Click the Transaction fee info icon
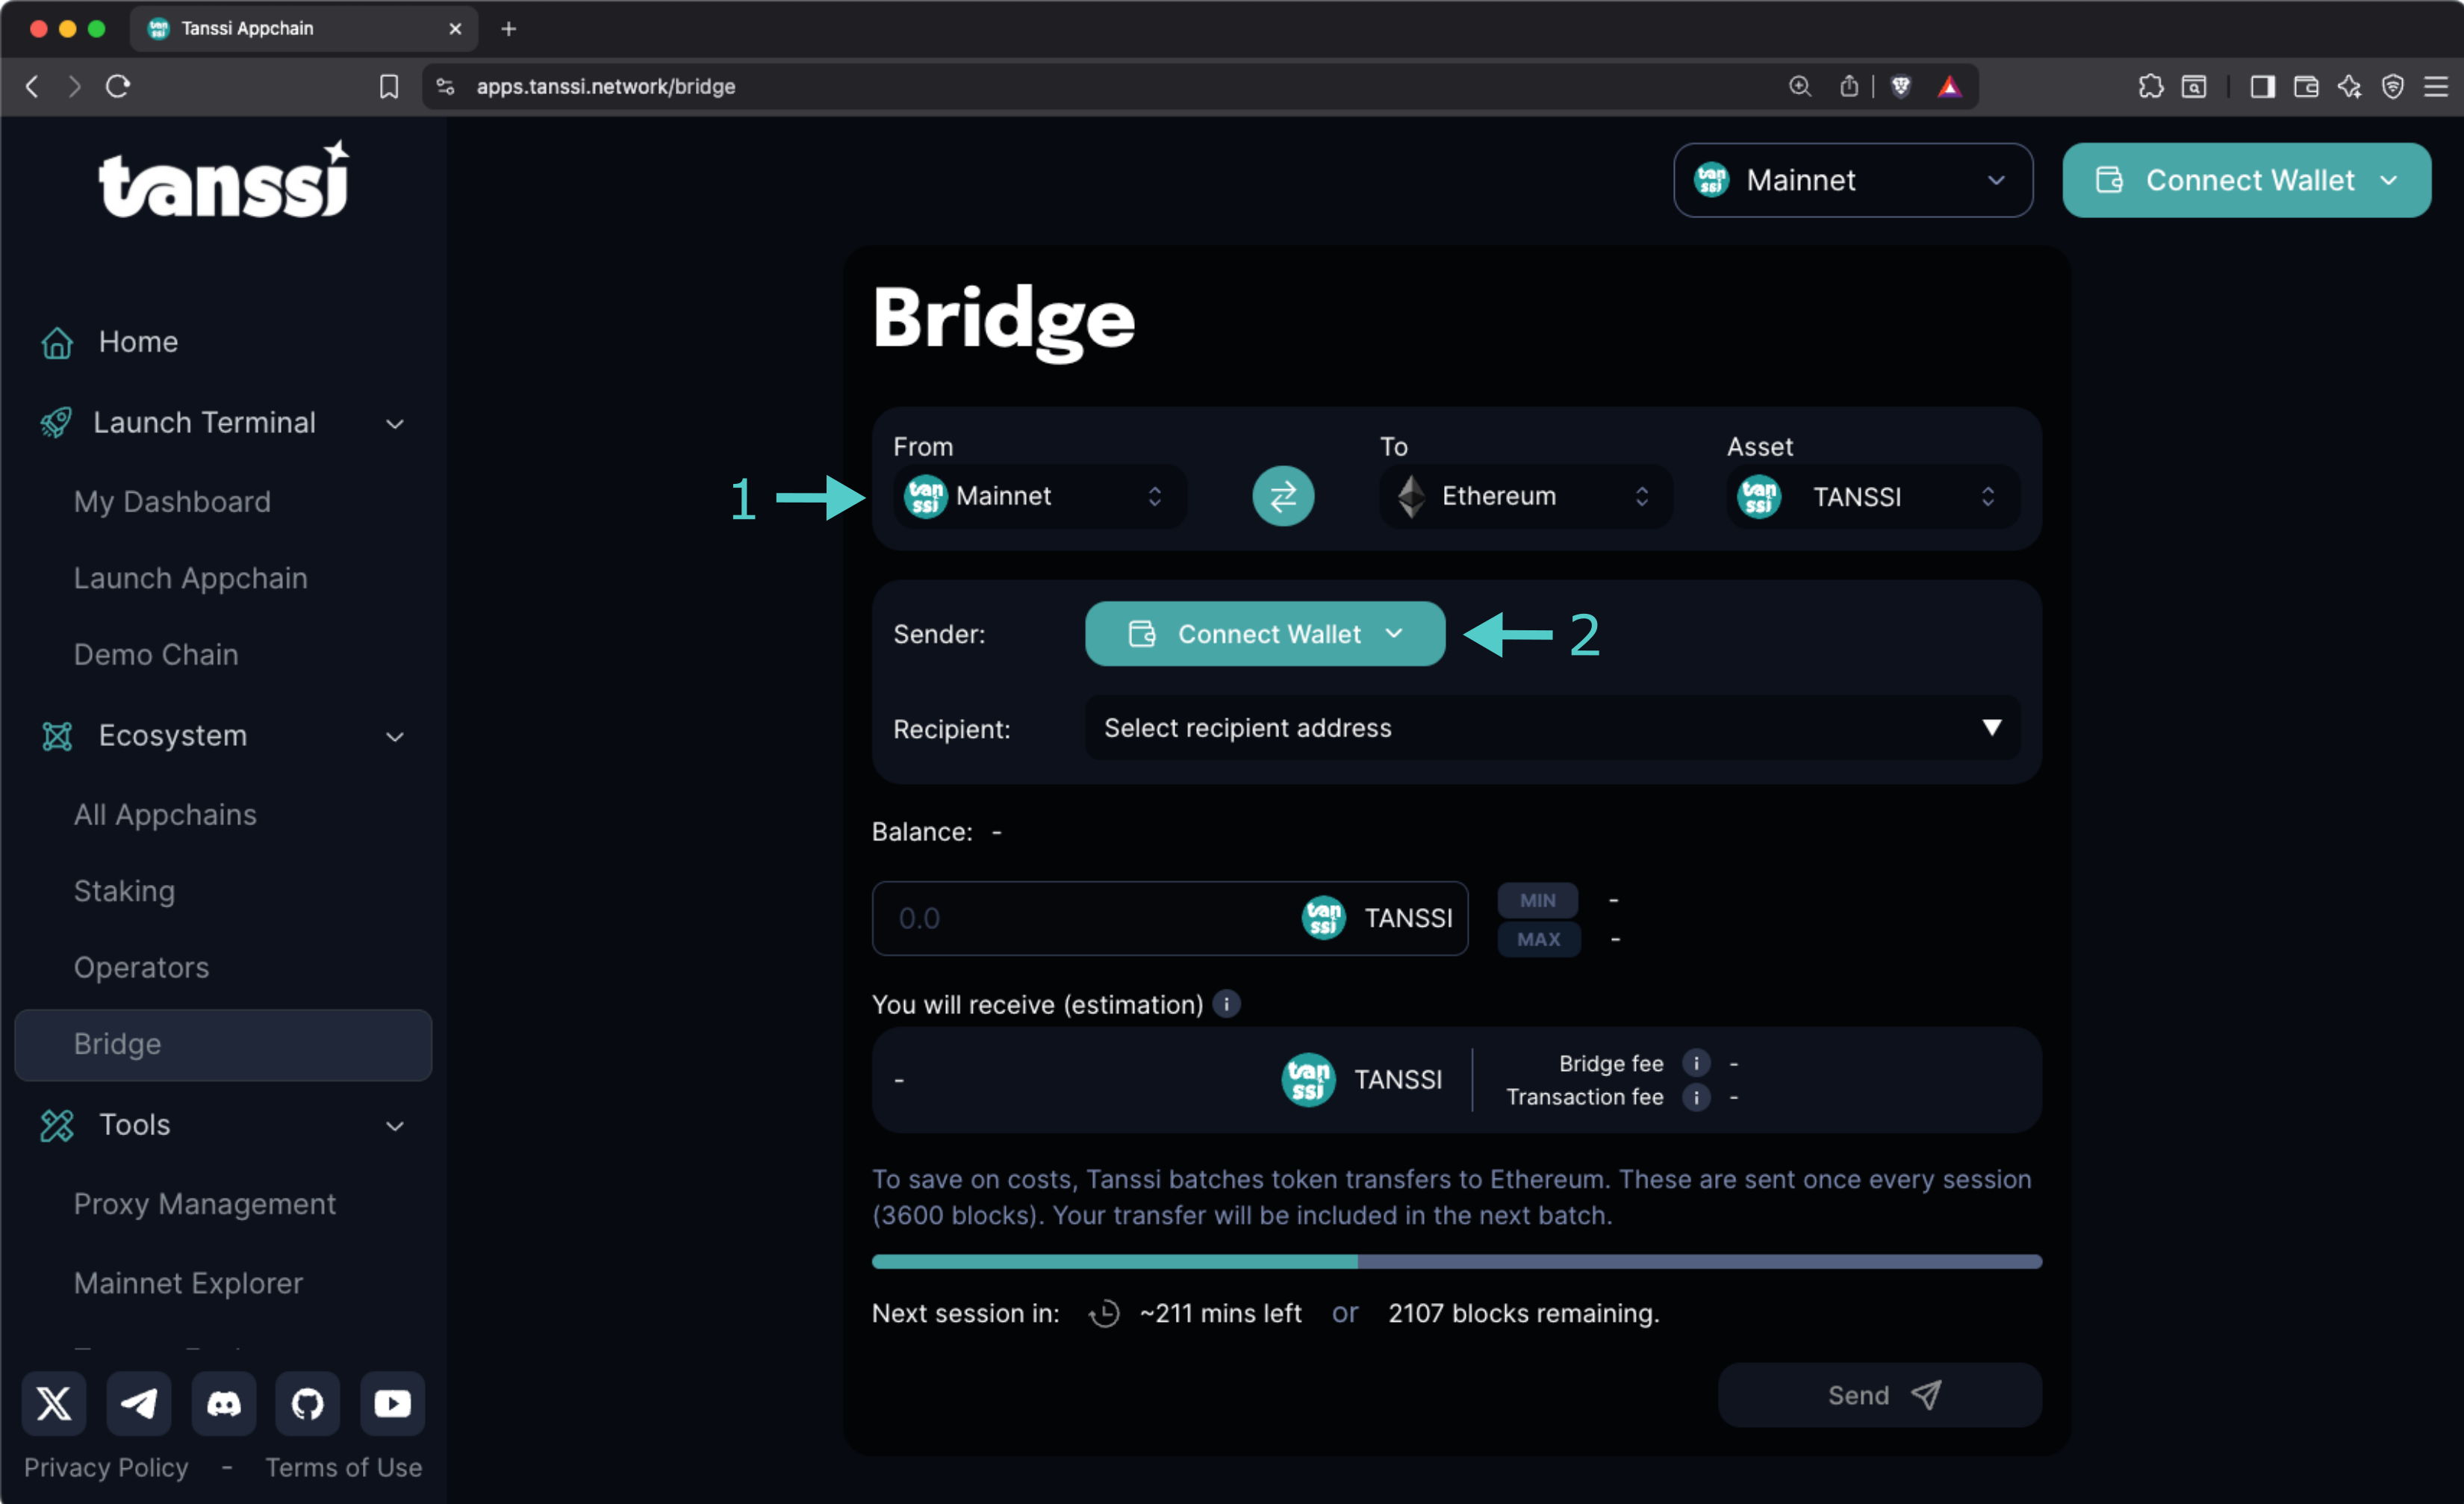Image resolution: width=2464 pixels, height=1504 pixels. (x=1696, y=1097)
